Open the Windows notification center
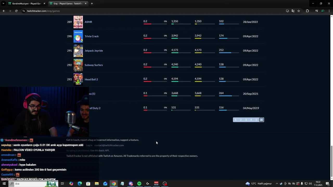Image resolution: width=333 pixels, height=187 pixels. pyautogui.click(x=328, y=184)
